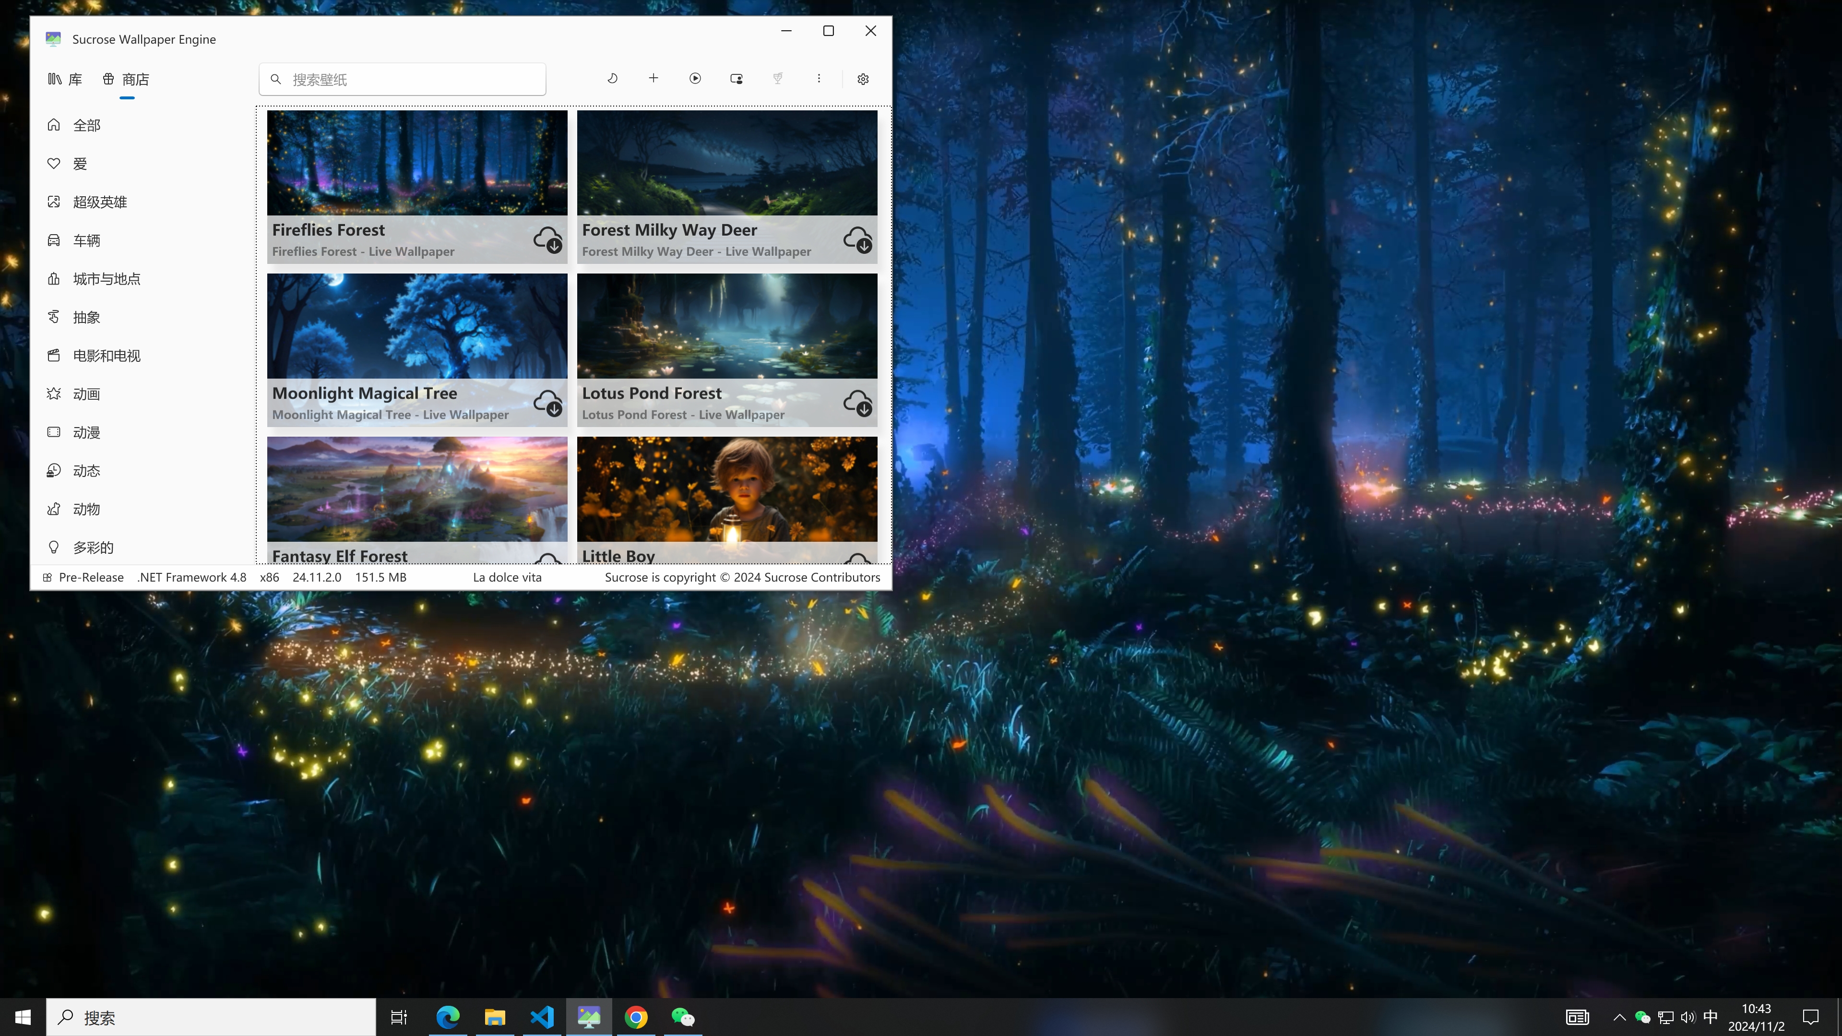Screen dimensions: 1842x1036
Task: Click the circular play button in toolbar
Action: [695, 79]
